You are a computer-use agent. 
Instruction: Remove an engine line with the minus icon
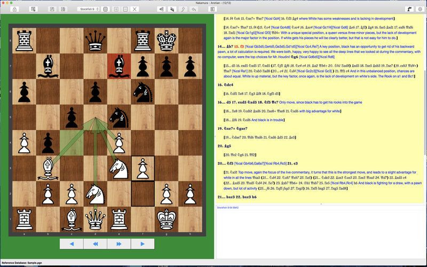coord(125,9)
